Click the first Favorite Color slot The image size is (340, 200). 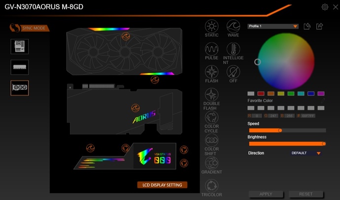251,108
